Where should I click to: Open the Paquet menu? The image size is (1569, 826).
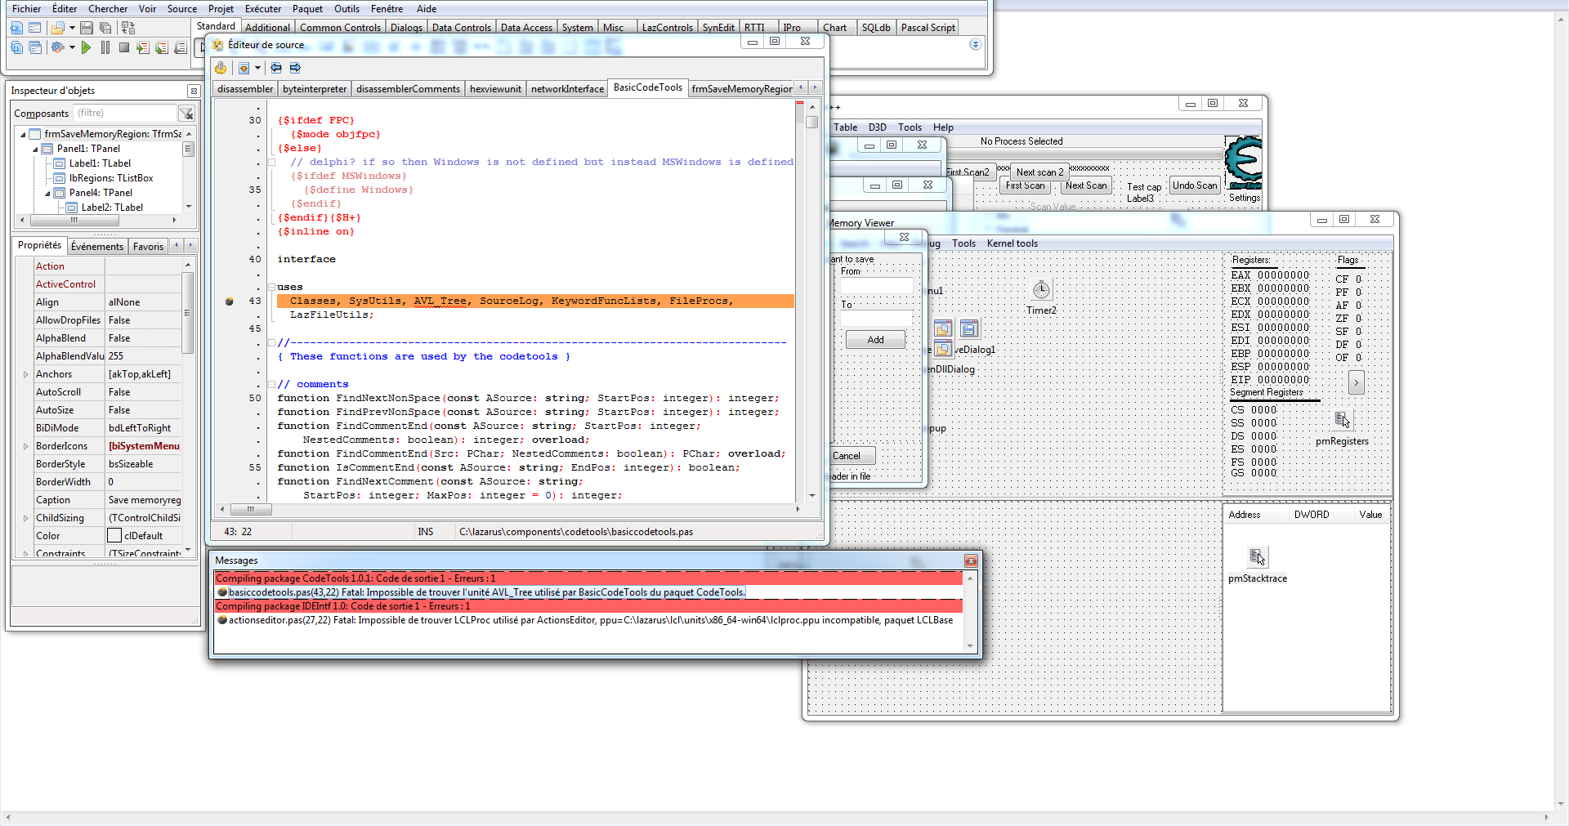point(307,9)
